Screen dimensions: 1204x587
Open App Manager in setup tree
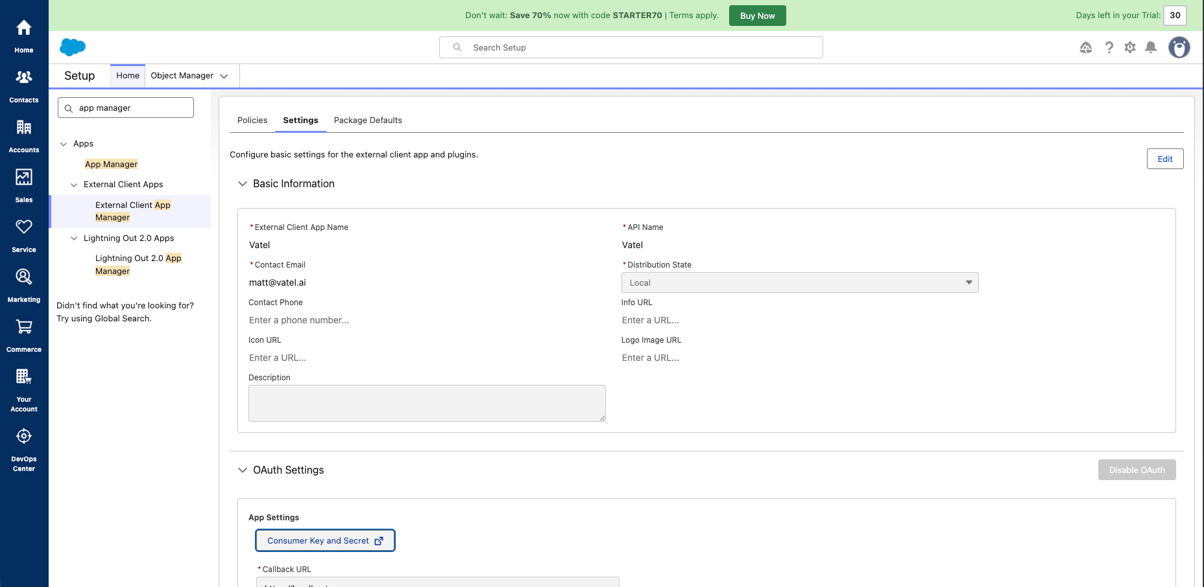click(x=111, y=165)
